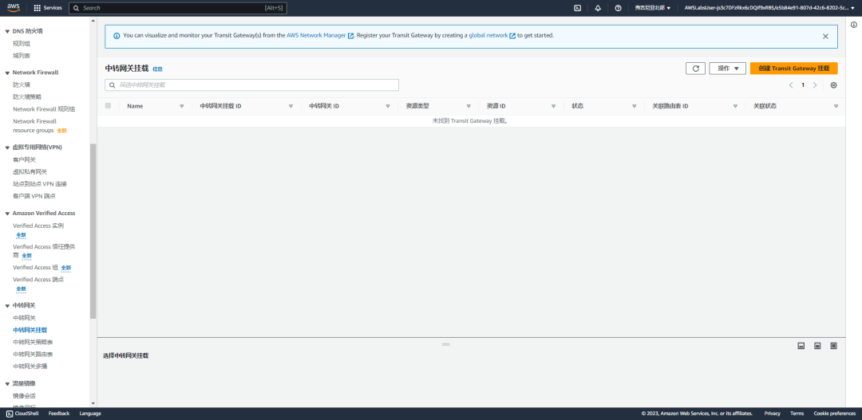Click the split panel resize handle

click(x=446, y=344)
